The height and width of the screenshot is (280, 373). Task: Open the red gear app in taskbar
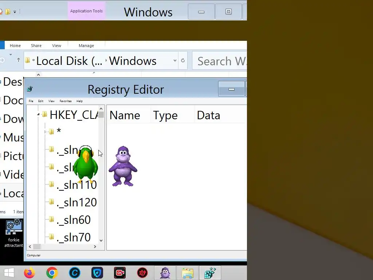pyautogui.click(x=142, y=273)
